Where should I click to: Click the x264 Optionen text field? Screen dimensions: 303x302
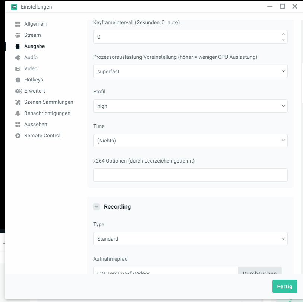click(190, 175)
